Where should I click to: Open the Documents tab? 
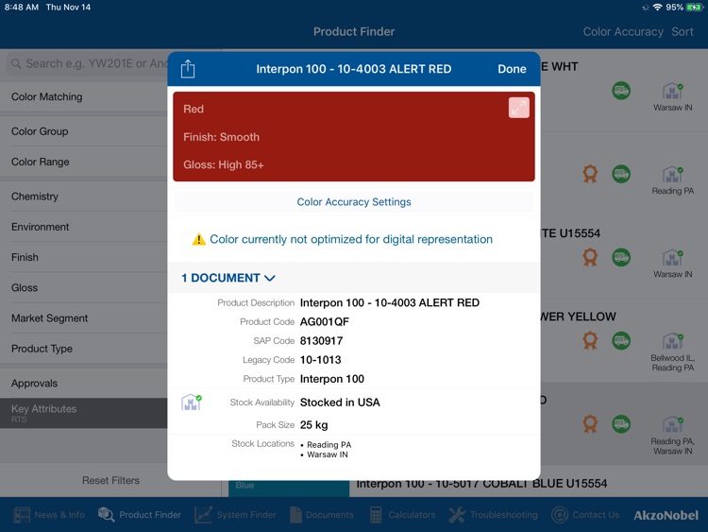[322, 515]
